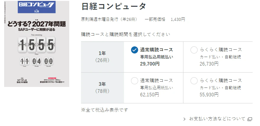This screenshot has width=260, height=126.
Task: Click the 11 04 00 timer on the cover
Action: pos(37,61)
